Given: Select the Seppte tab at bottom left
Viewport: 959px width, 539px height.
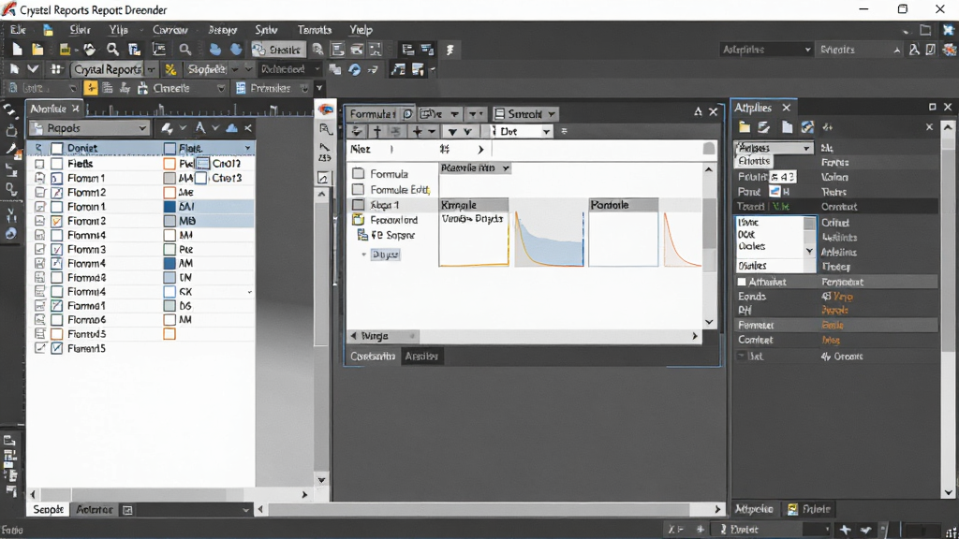Looking at the screenshot, I should (49, 510).
